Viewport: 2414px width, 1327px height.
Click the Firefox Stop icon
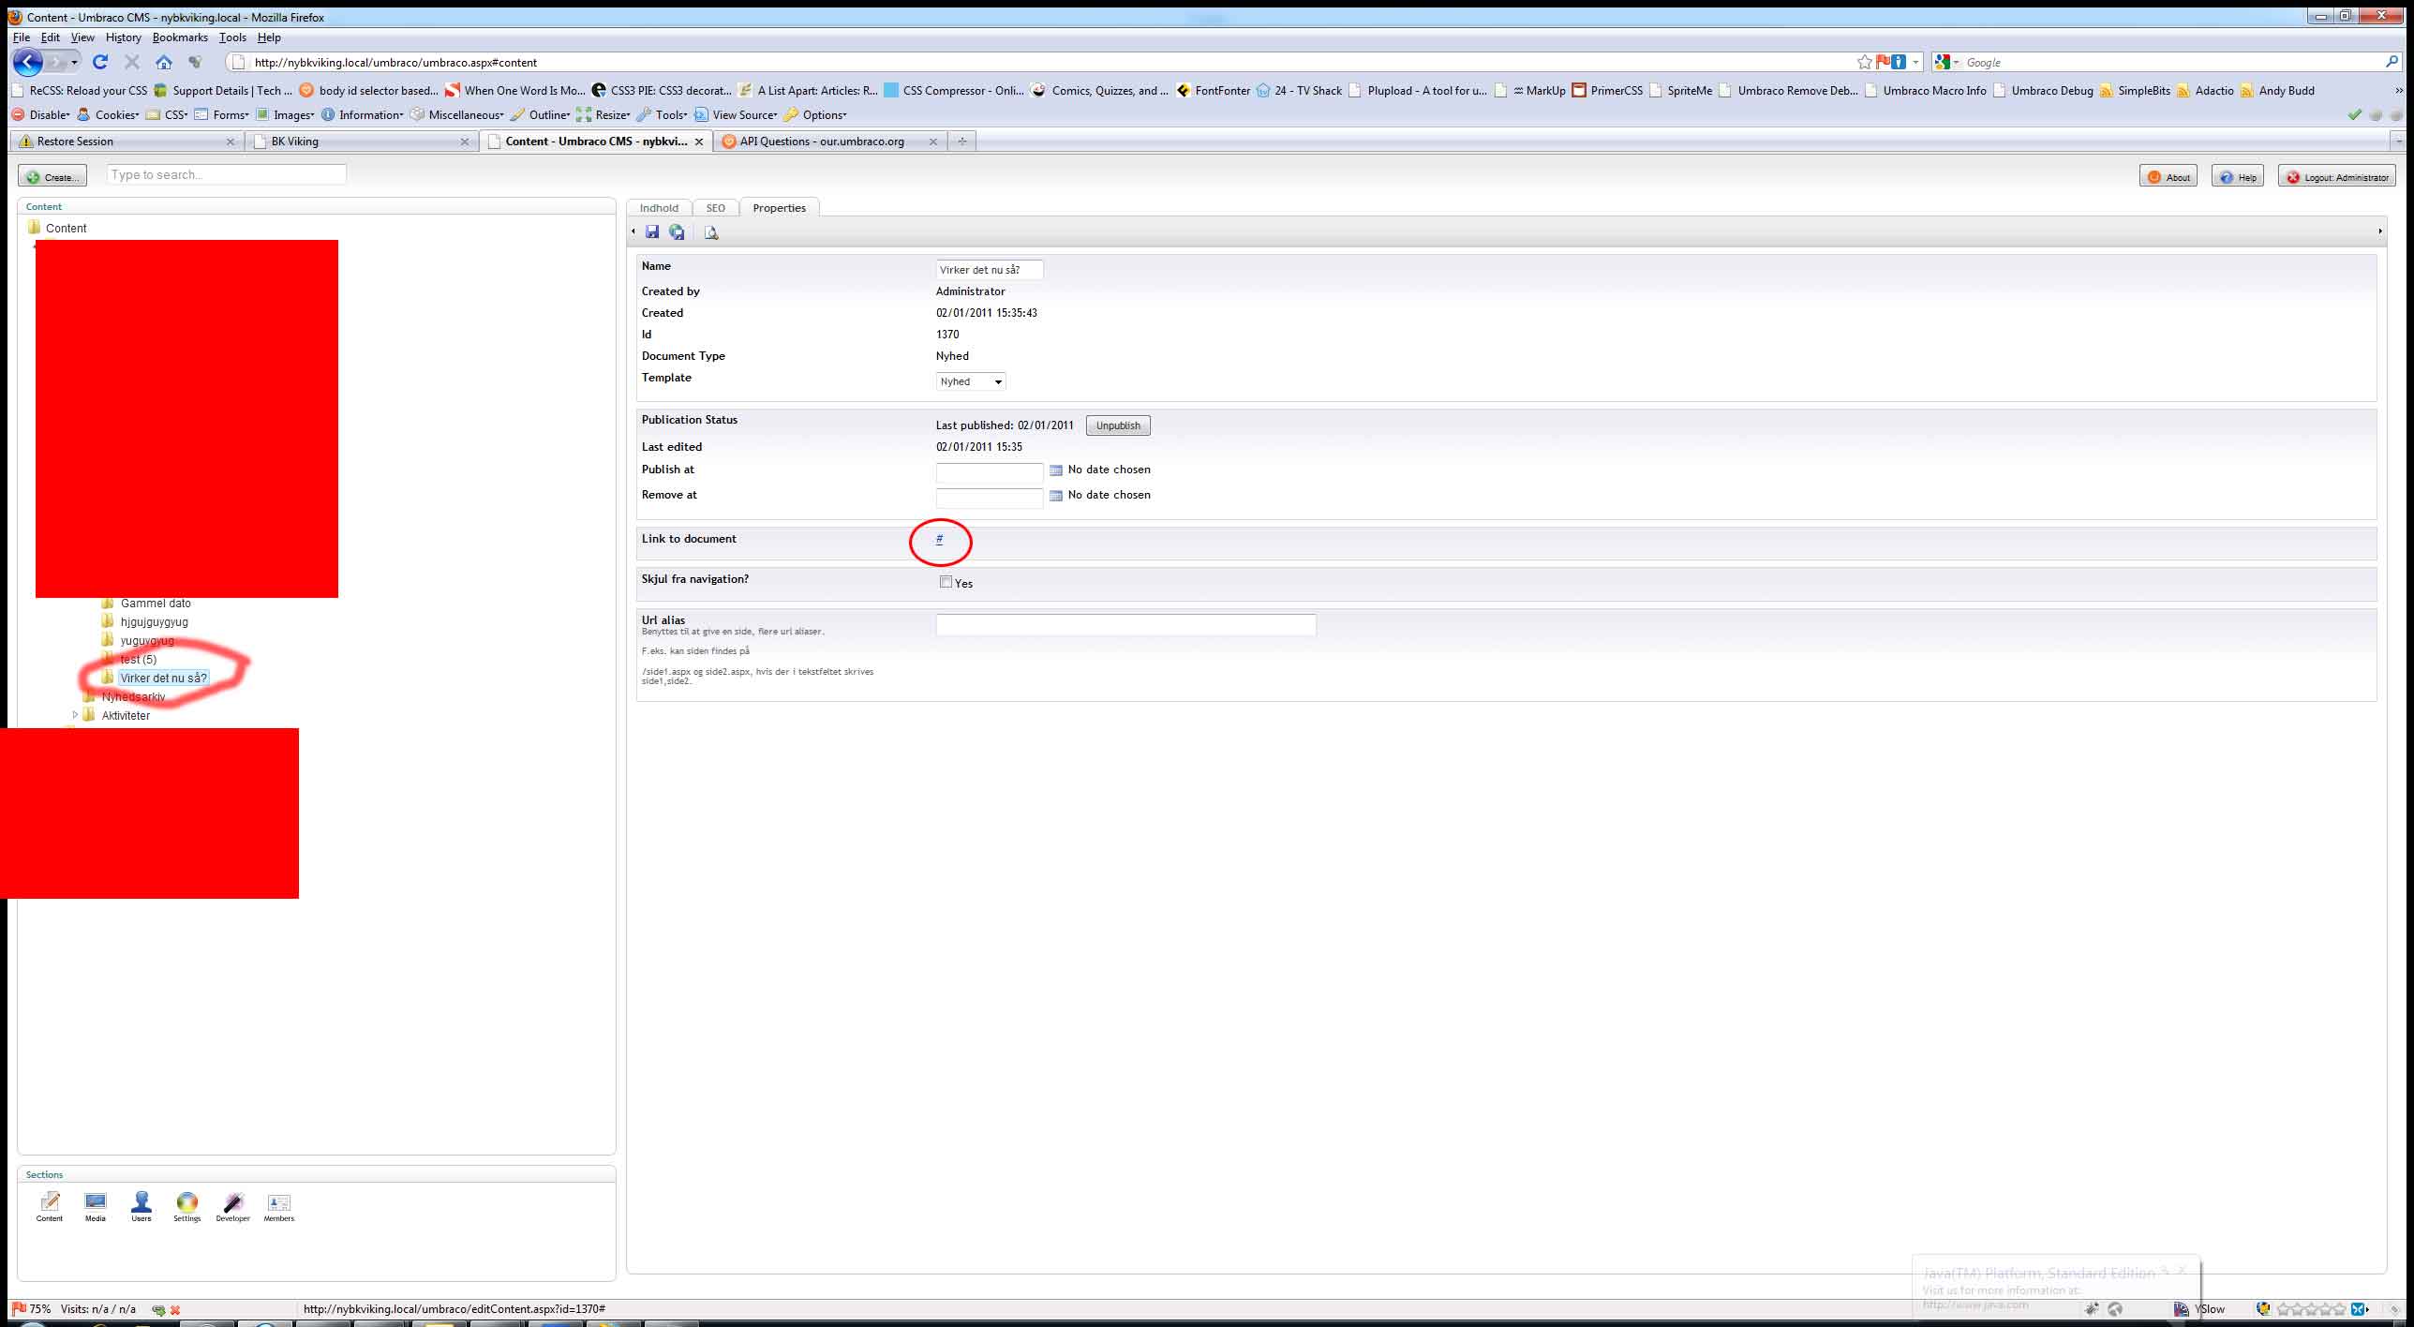[132, 62]
